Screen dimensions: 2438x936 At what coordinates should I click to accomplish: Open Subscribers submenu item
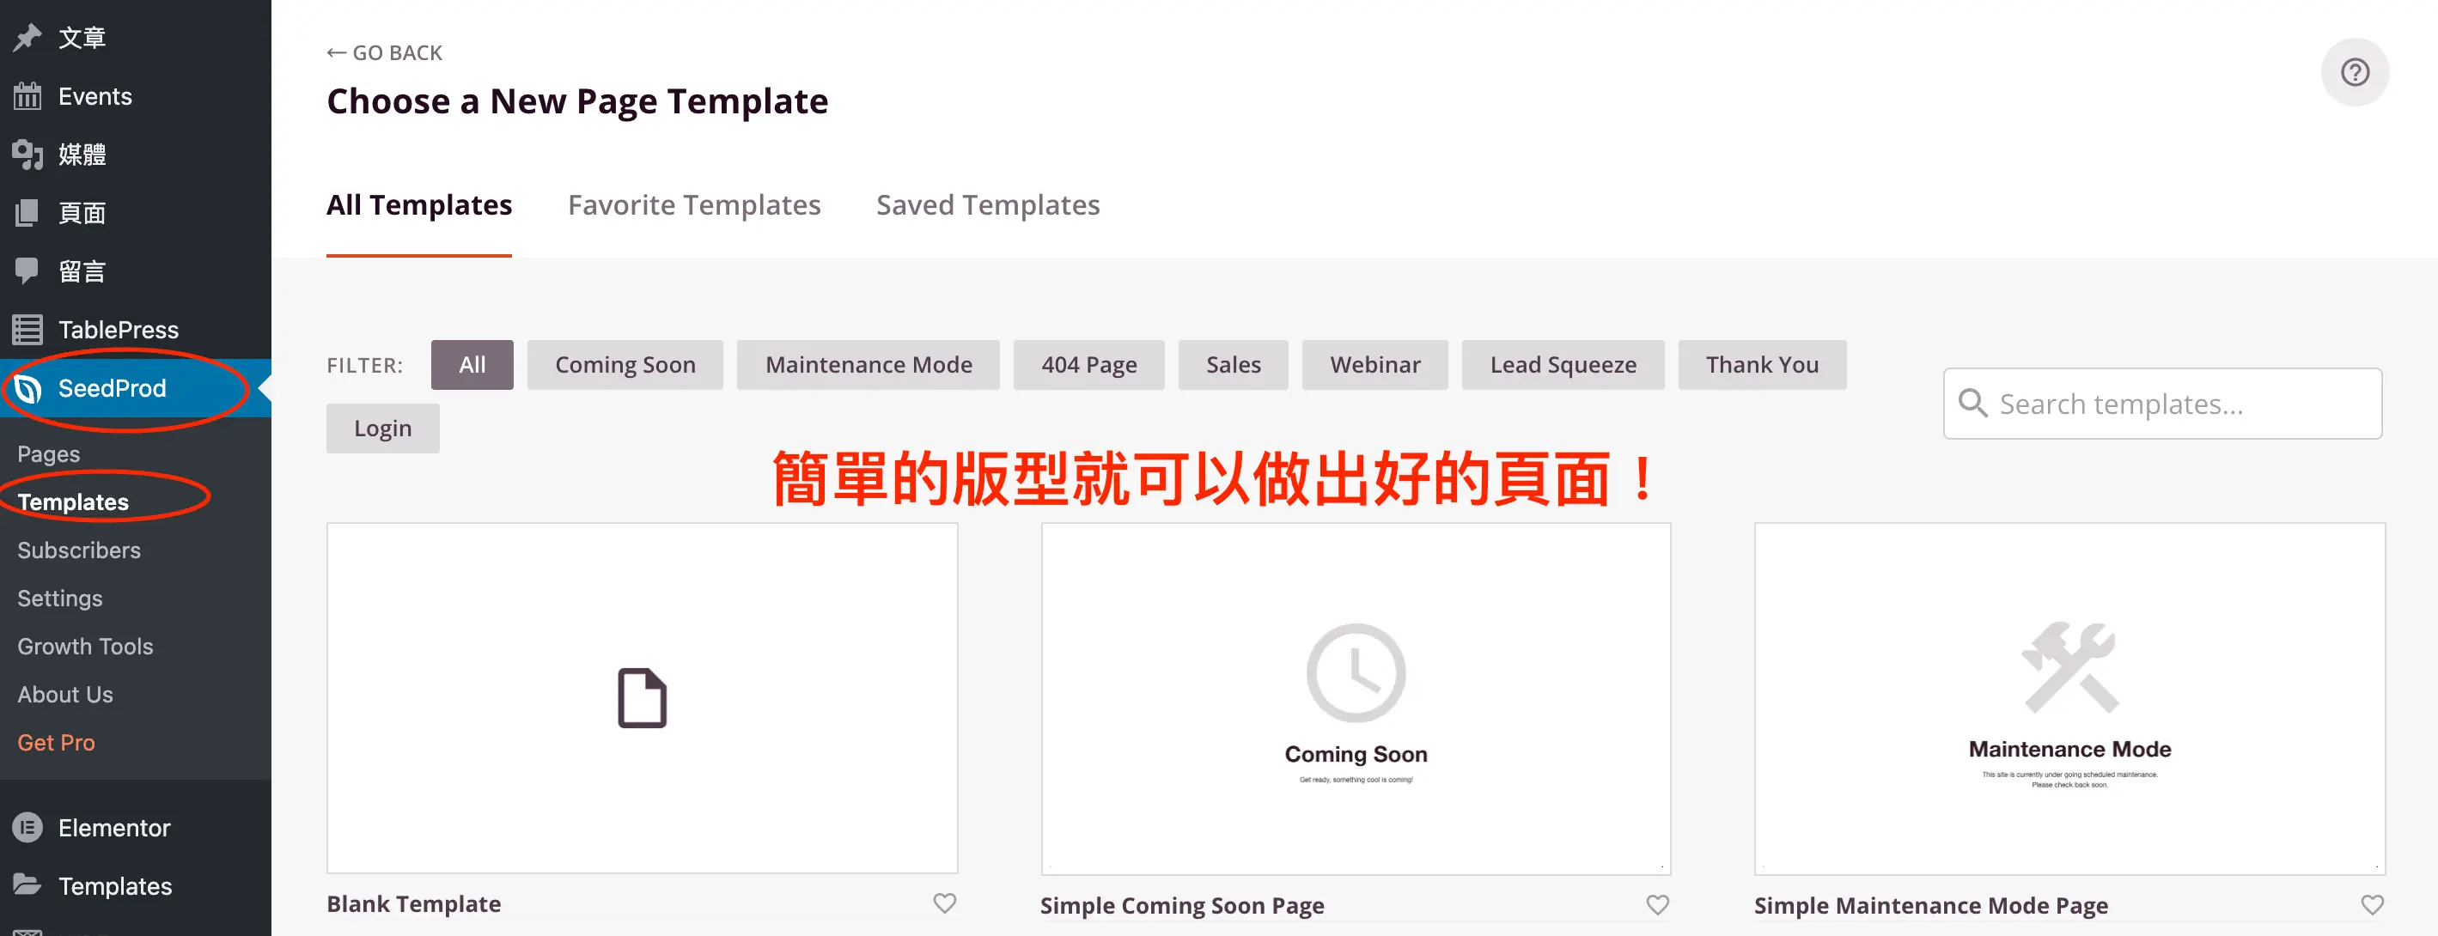[x=78, y=550]
